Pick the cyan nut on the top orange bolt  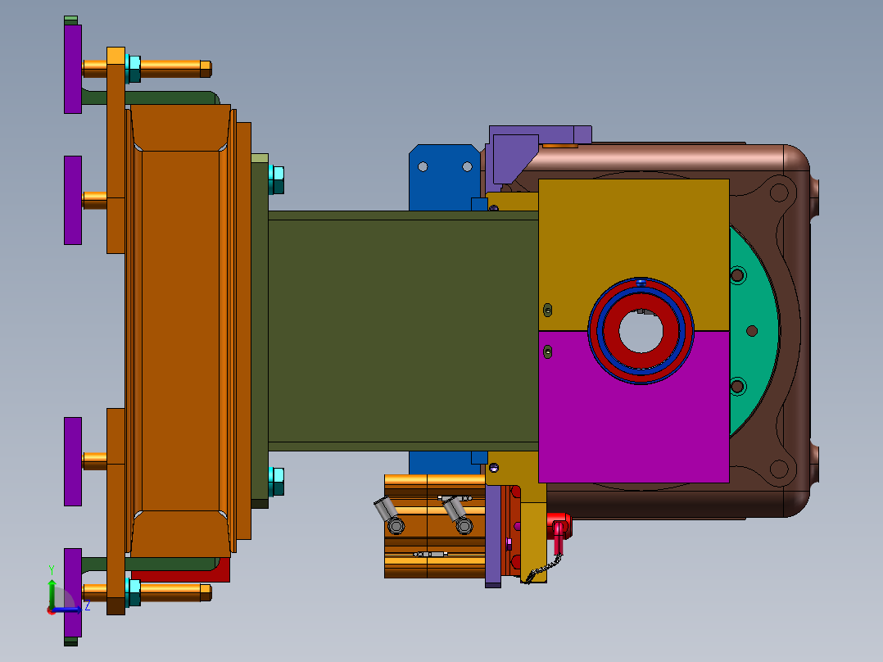tap(134, 69)
